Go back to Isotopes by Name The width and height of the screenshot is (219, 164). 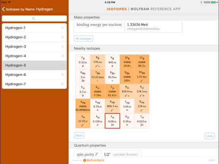[x=18, y=9]
